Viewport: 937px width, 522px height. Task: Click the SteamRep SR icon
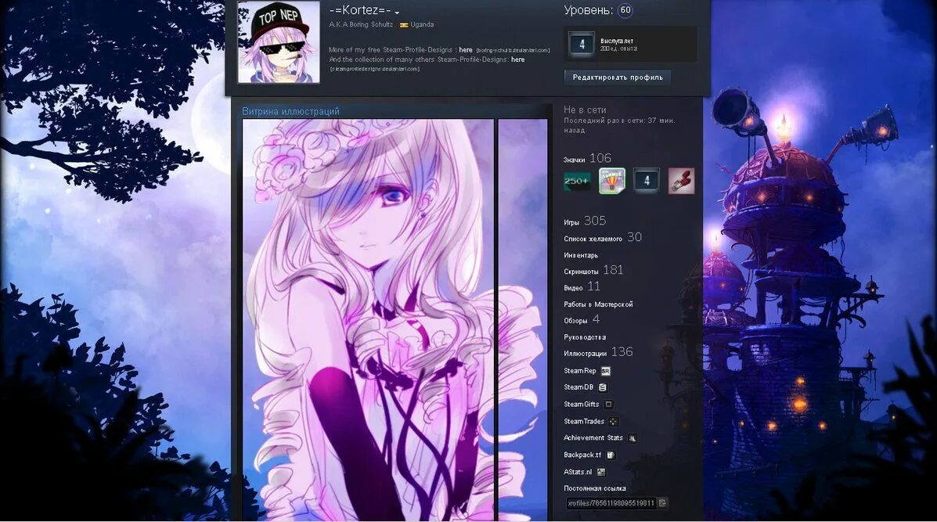pyautogui.click(x=605, y=371)
